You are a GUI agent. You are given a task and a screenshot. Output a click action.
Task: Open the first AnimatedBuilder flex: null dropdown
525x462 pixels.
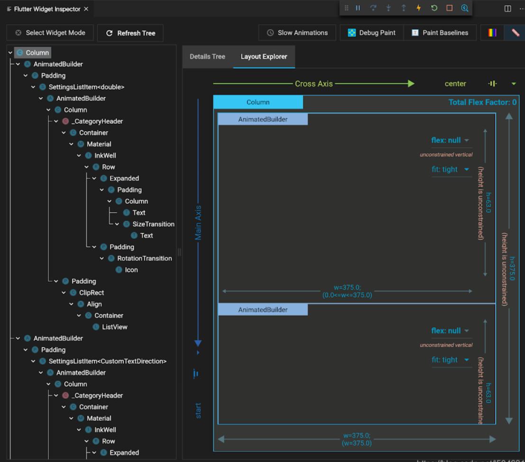pos(467,140)
